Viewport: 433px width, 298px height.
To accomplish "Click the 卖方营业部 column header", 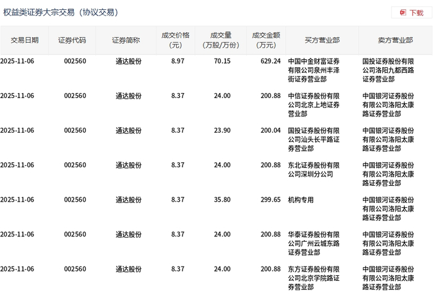I will (395, 40).
